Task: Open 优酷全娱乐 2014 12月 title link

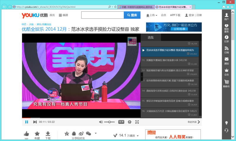Action: [44, 29]
